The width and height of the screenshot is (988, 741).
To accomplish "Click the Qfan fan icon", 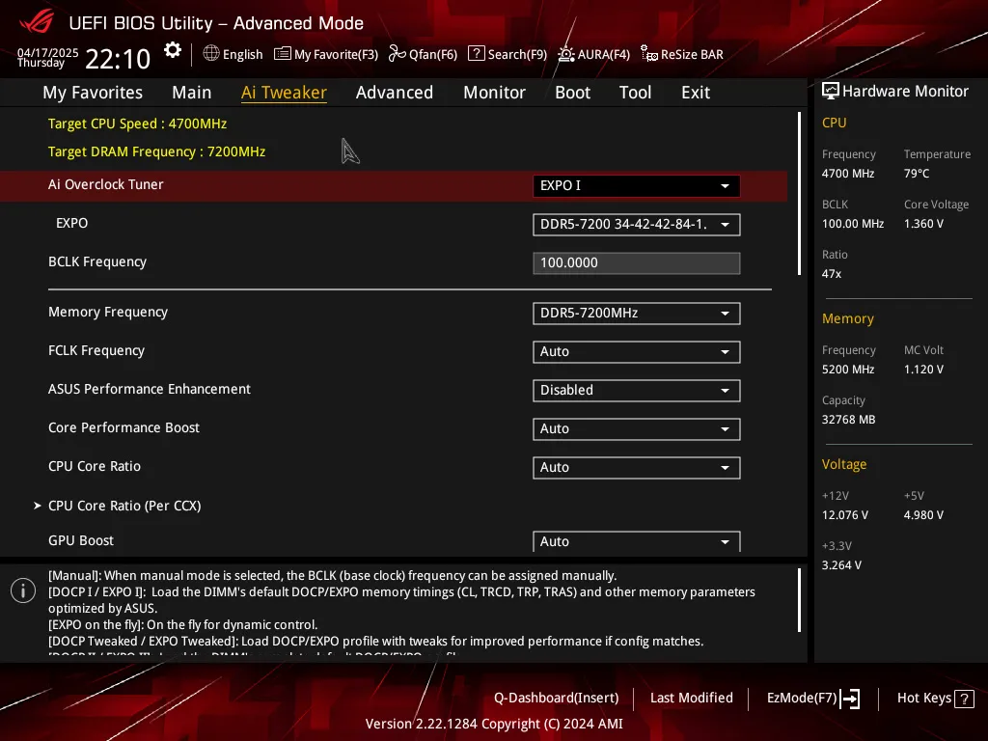I will coord(397,54).
